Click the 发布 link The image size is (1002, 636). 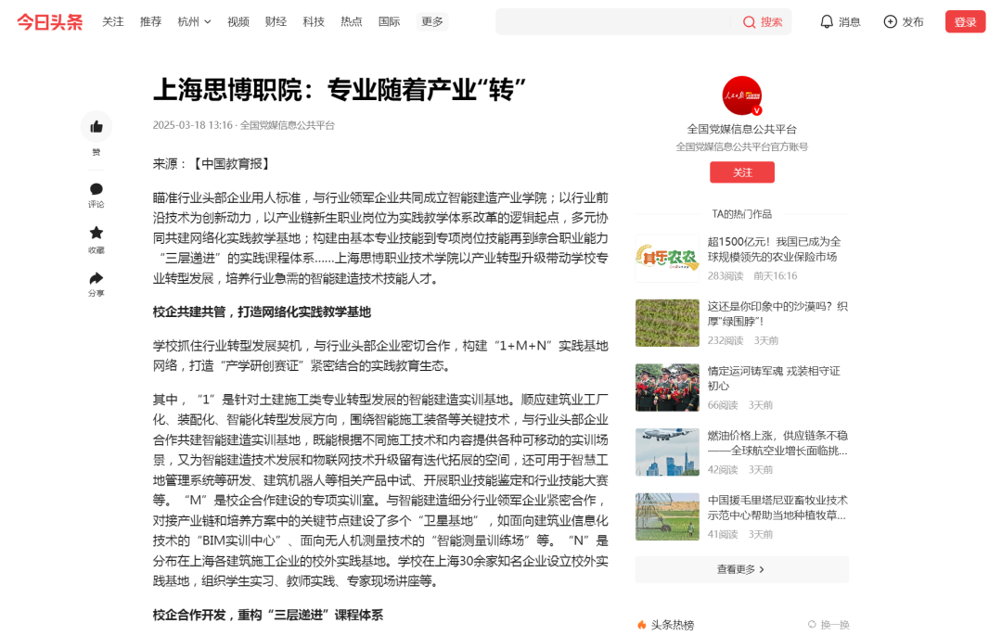(913, 22)
